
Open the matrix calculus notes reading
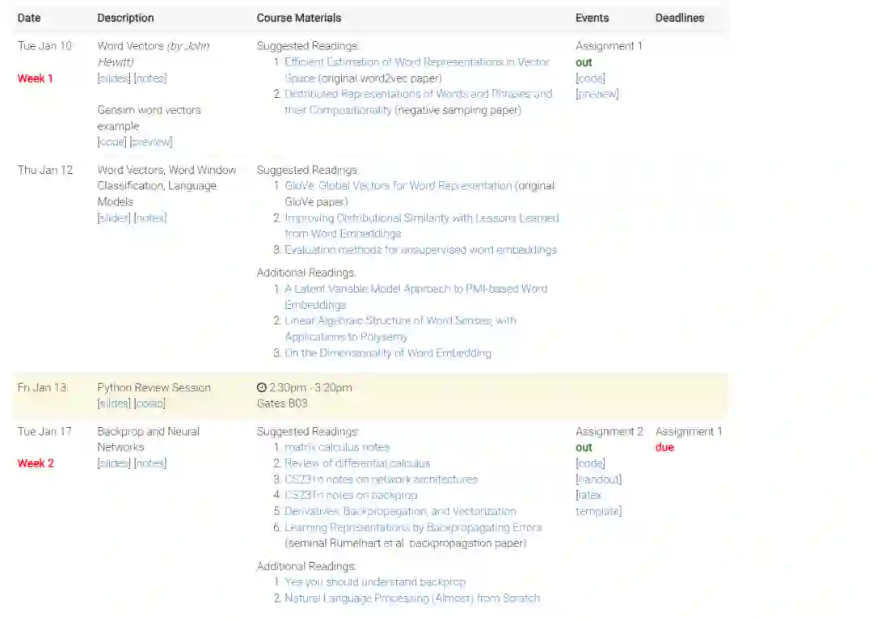(x=337, y=447)
